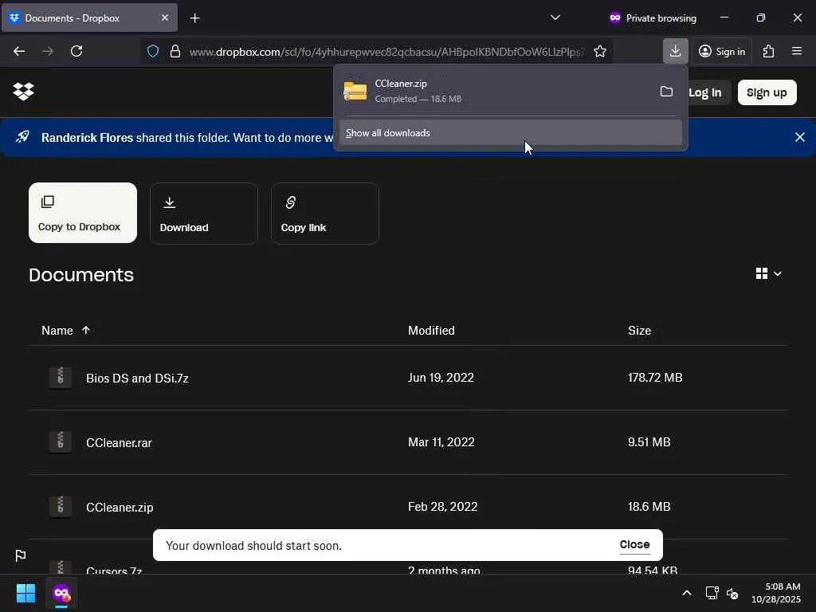Open the browser extensions icon
This screenshot has width=816, height=612.
768,51
